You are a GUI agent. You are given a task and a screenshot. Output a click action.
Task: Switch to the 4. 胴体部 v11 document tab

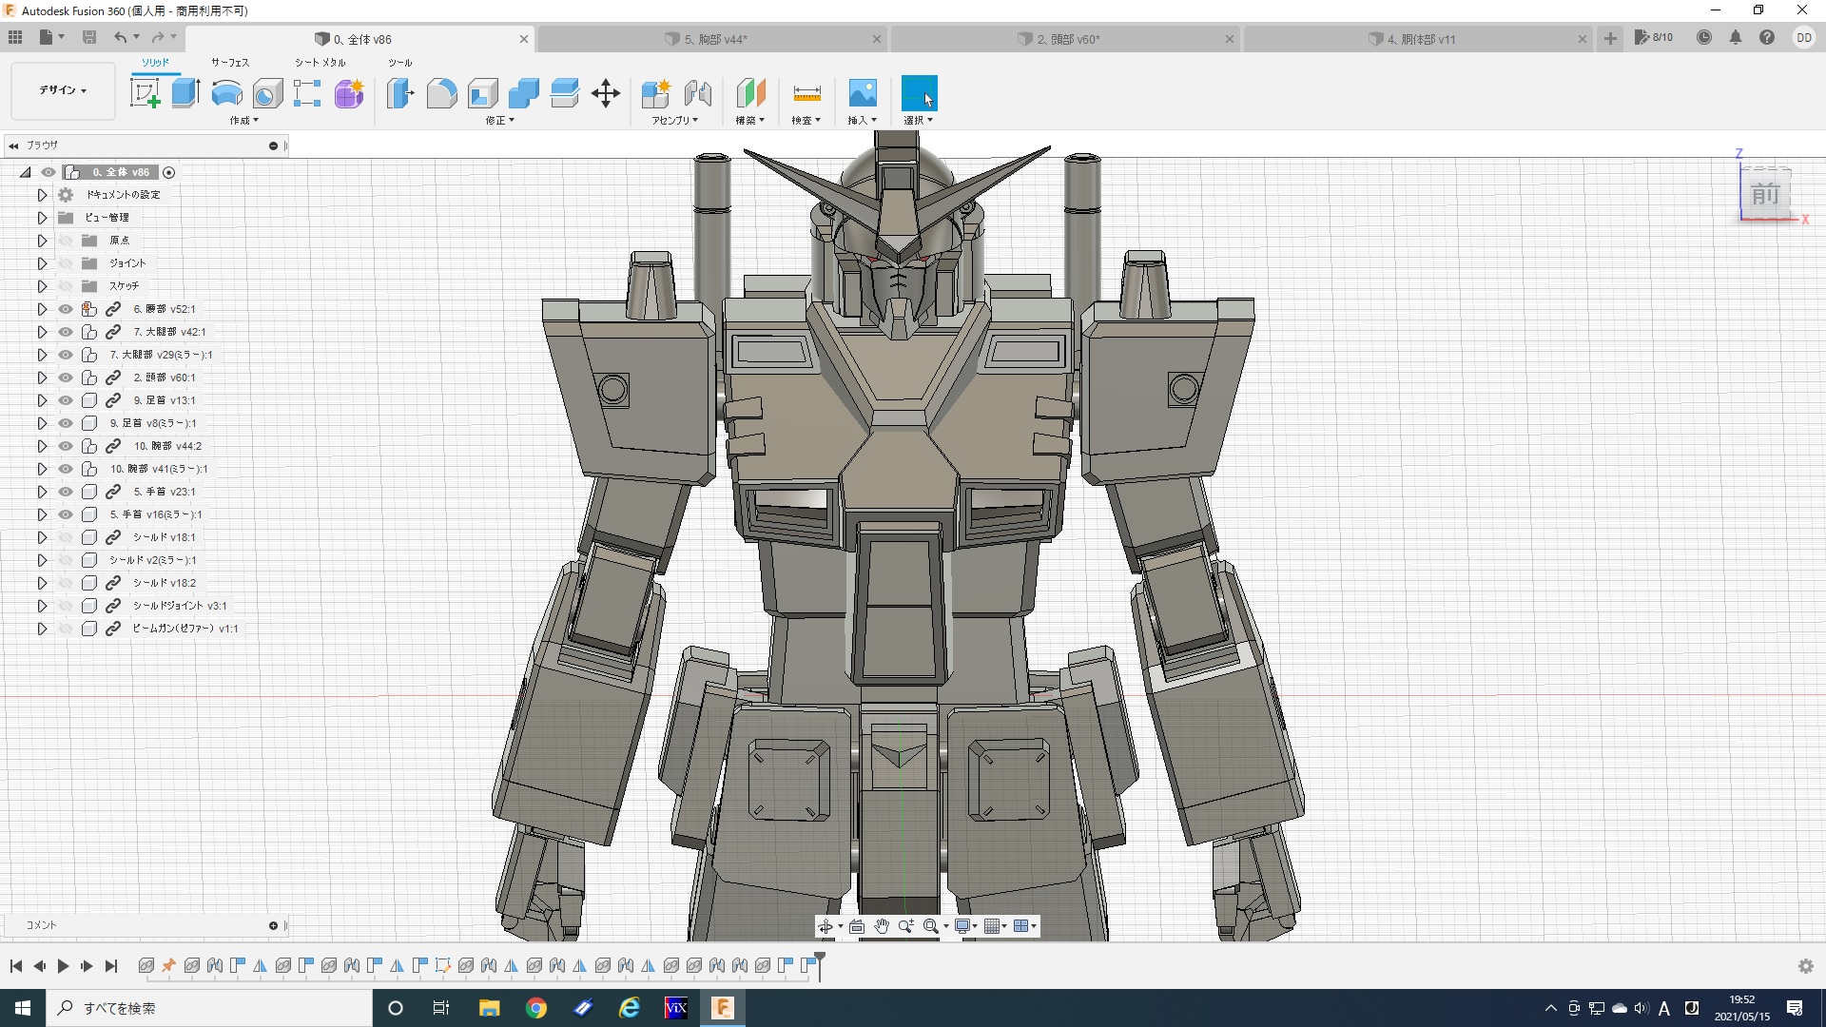(1421, 39)
